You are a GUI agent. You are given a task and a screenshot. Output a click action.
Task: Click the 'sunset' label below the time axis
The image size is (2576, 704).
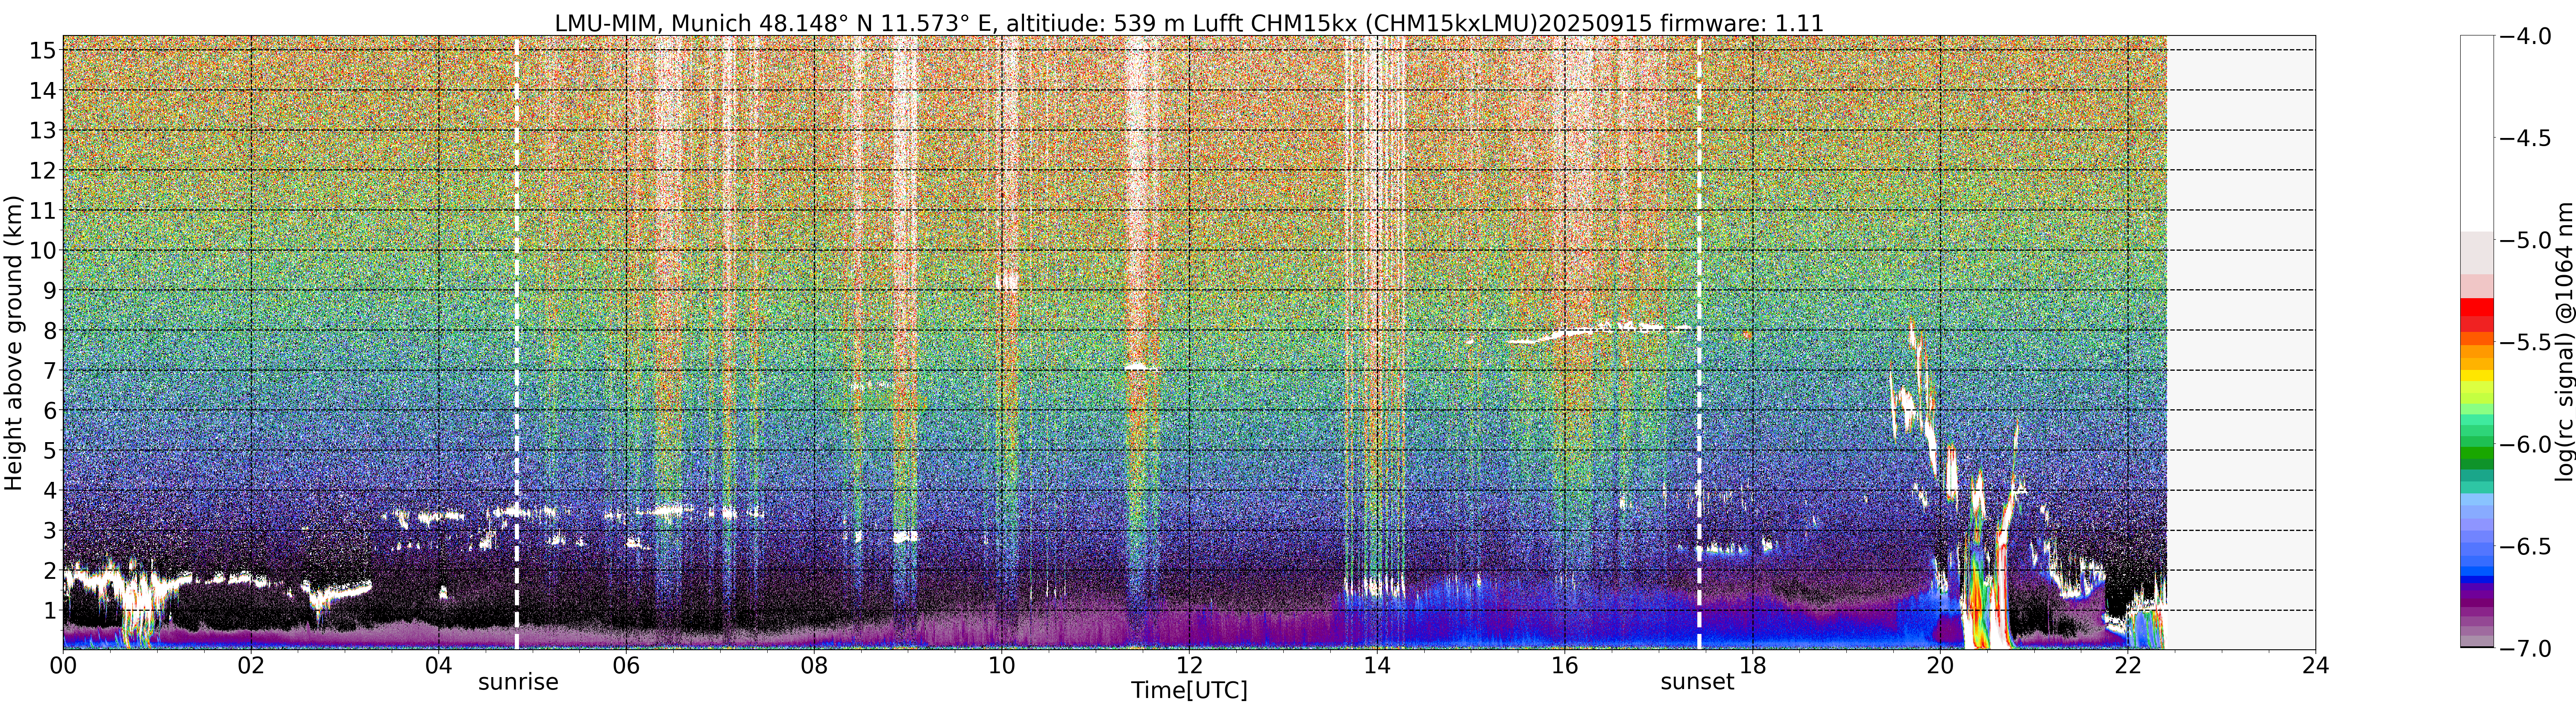point(1697,682)
